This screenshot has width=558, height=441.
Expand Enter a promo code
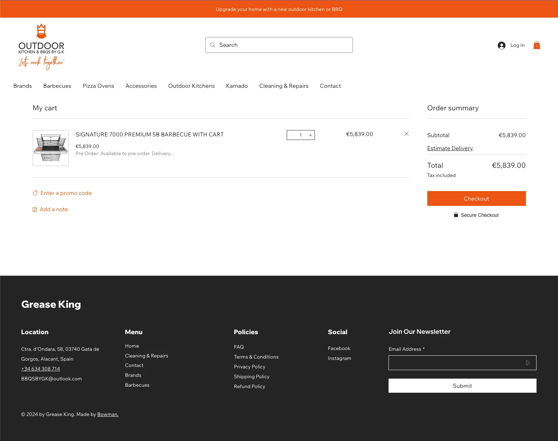pos(62,193)
